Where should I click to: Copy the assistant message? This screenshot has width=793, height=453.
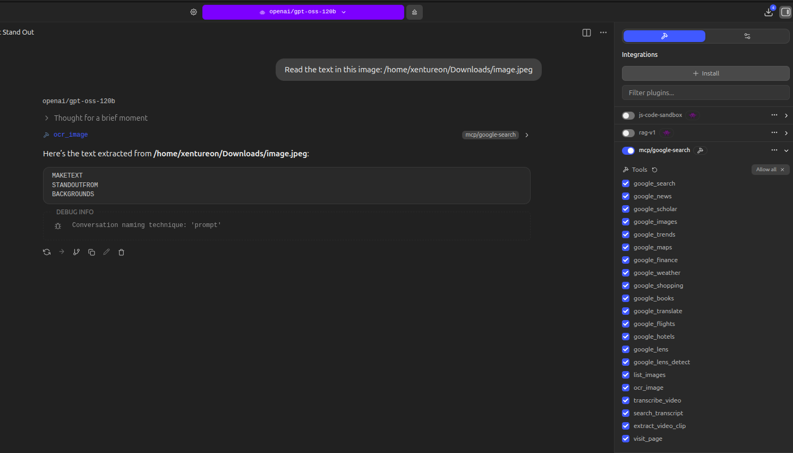point(91,252)
